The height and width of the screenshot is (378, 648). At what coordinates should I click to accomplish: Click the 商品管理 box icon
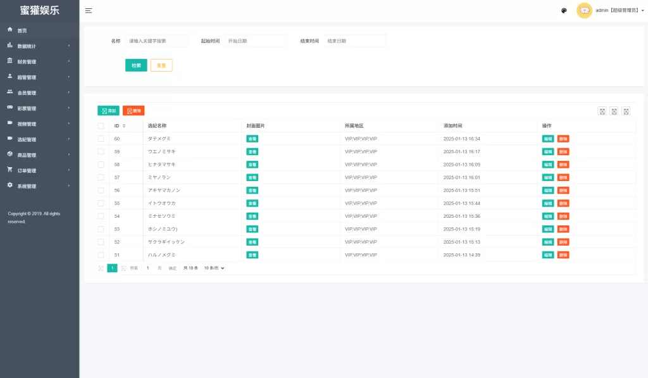coord(10,154)
